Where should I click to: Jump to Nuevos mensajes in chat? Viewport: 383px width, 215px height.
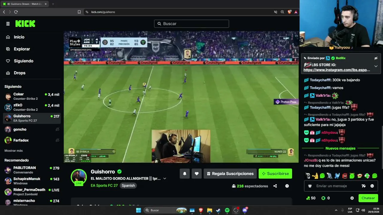[x=341, y=148]
